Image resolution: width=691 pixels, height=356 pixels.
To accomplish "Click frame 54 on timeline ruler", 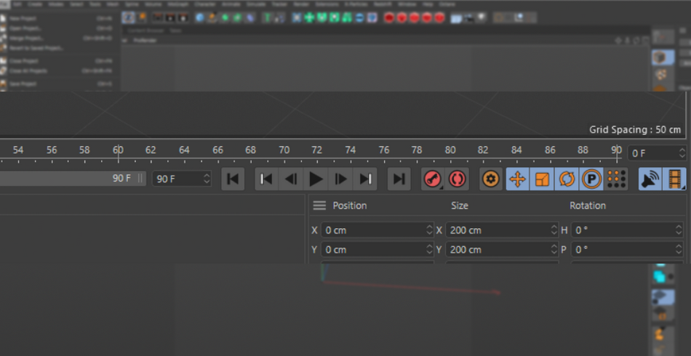I will (18, 150).
